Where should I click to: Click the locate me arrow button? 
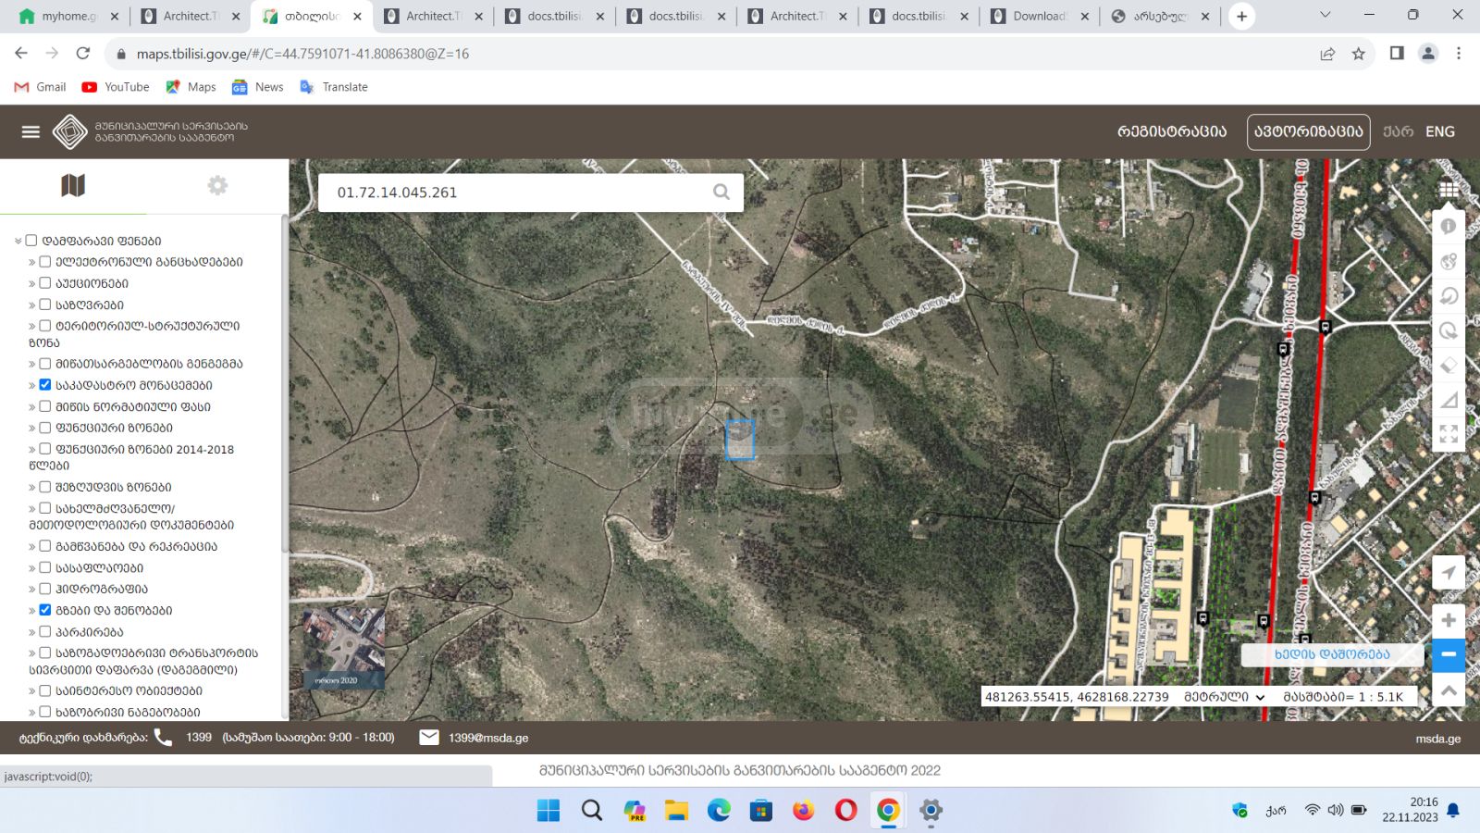1449,573
